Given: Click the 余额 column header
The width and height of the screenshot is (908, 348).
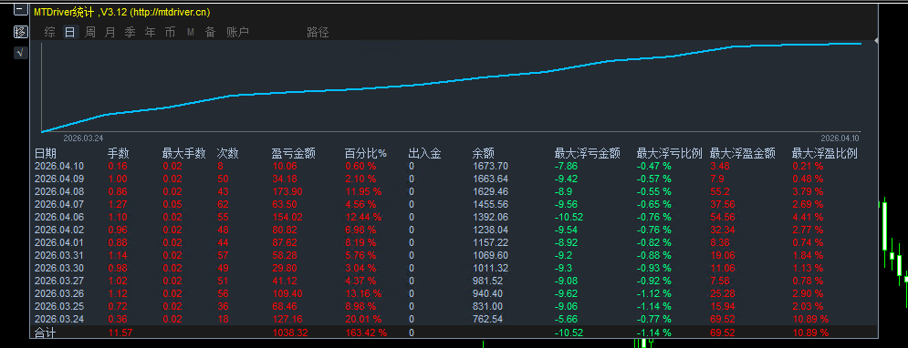Looking at the screenshot, I should coord(484,153).
